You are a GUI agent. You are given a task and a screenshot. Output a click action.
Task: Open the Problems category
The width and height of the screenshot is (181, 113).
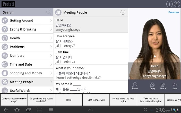[x=27, y=47]
